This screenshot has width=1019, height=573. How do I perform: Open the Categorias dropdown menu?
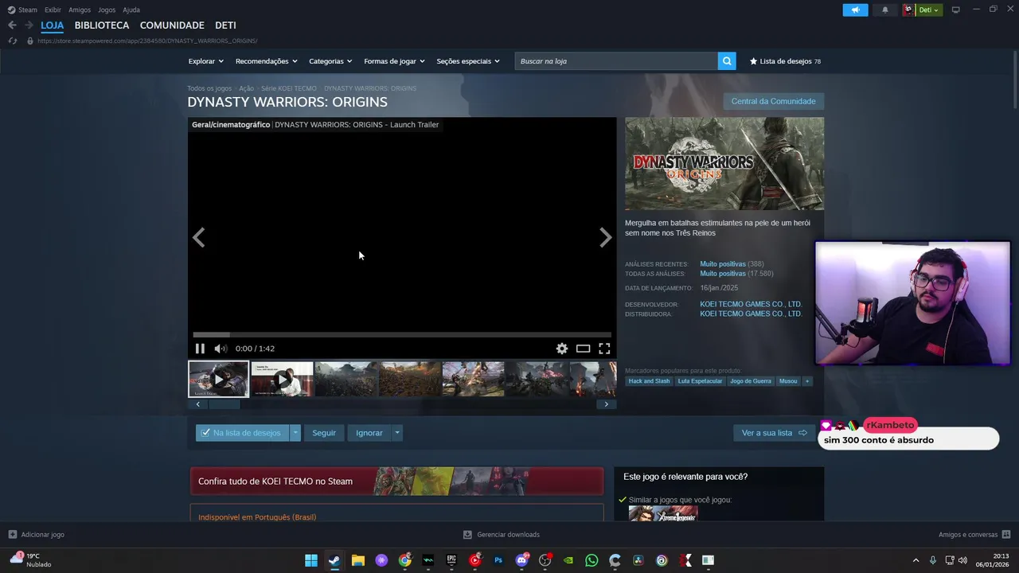330,61
